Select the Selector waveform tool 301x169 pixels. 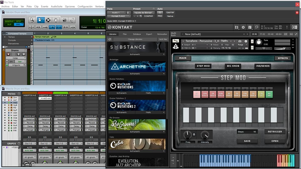[x=48, y=20]
